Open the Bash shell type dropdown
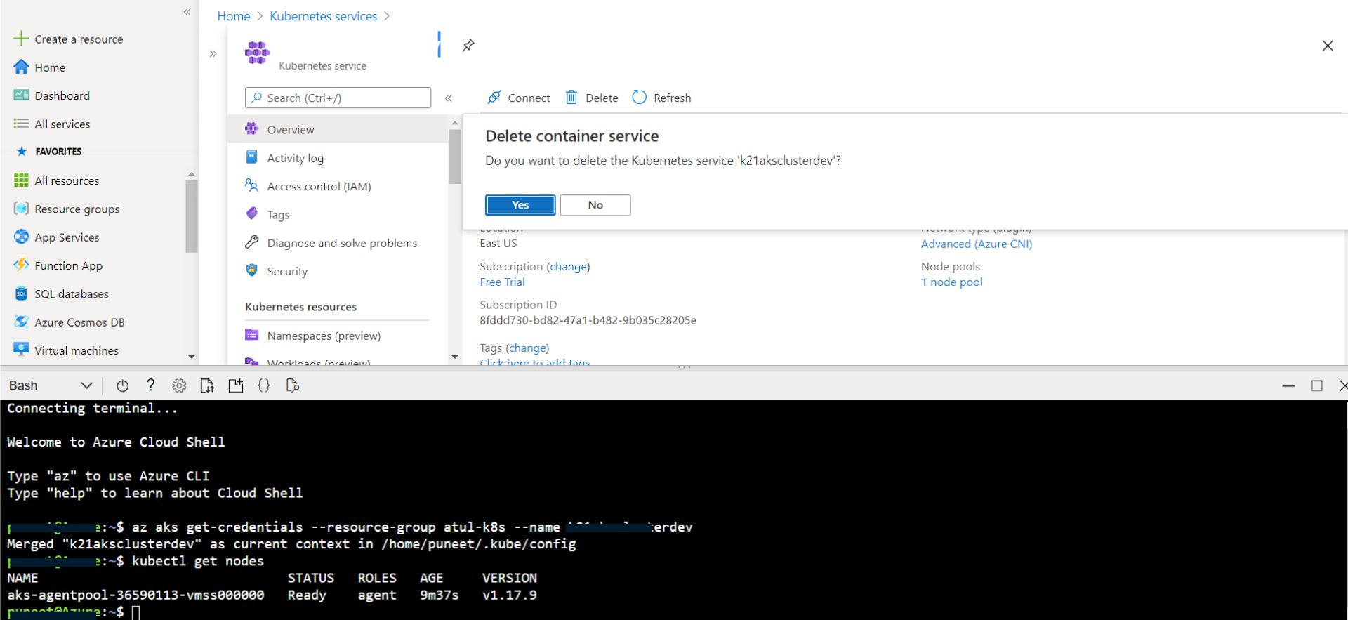 [50, 385]
